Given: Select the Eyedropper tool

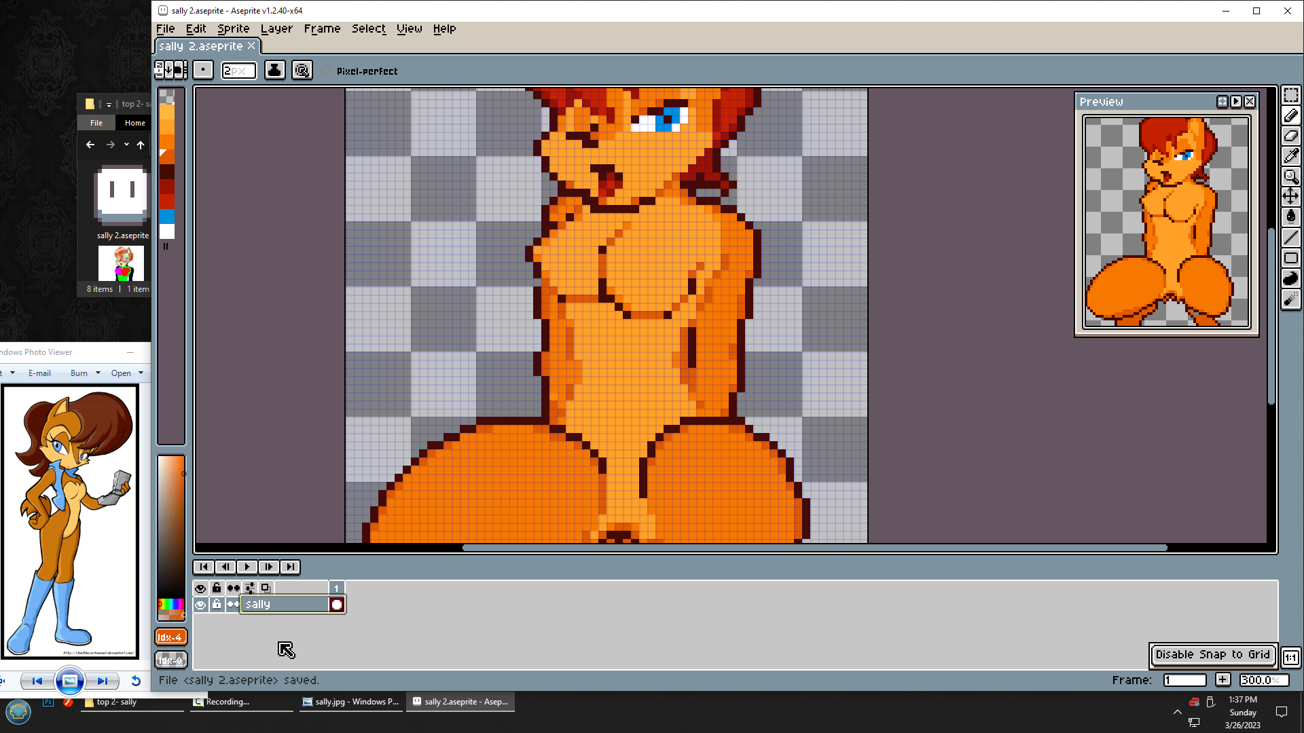Looking at the screenshot, I should (1290, 156).
